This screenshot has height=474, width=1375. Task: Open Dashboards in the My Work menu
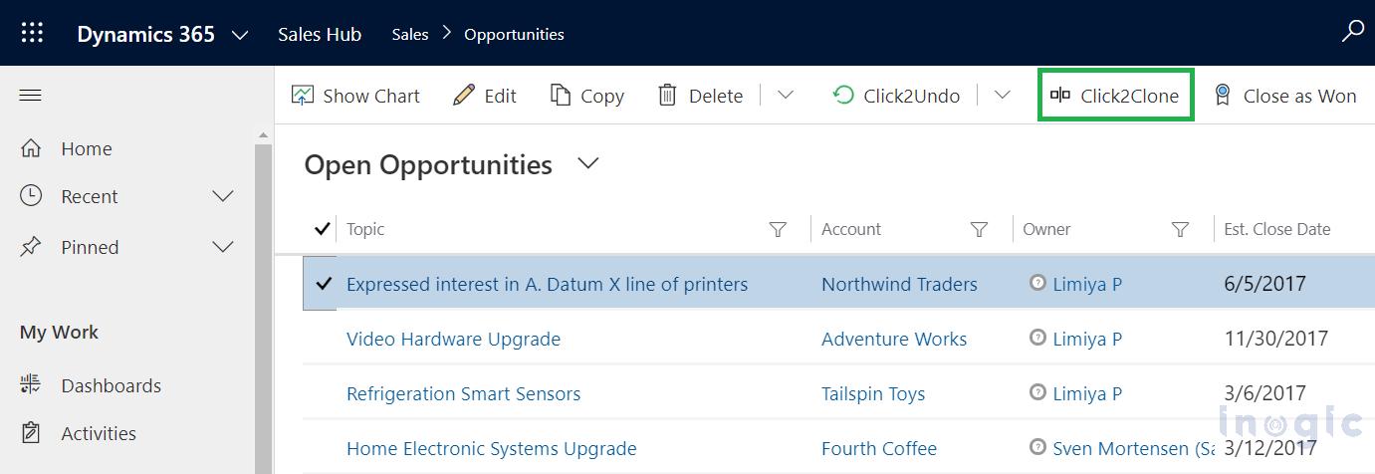(x=111, y=385)
